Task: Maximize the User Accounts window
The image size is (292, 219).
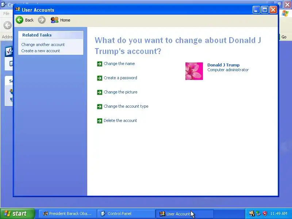Action: click(x=265, y=10)
